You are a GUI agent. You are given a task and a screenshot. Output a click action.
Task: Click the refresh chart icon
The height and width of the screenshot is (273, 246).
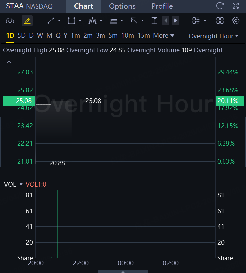click(x=220, y=6)
